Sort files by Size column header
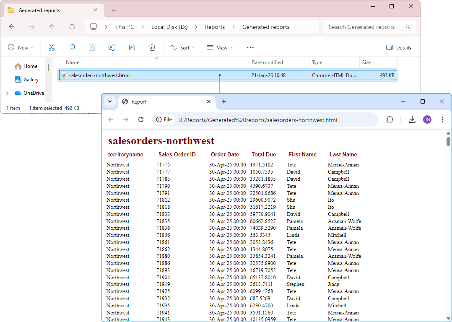The image size is (452, 322). tap(366, 62)
